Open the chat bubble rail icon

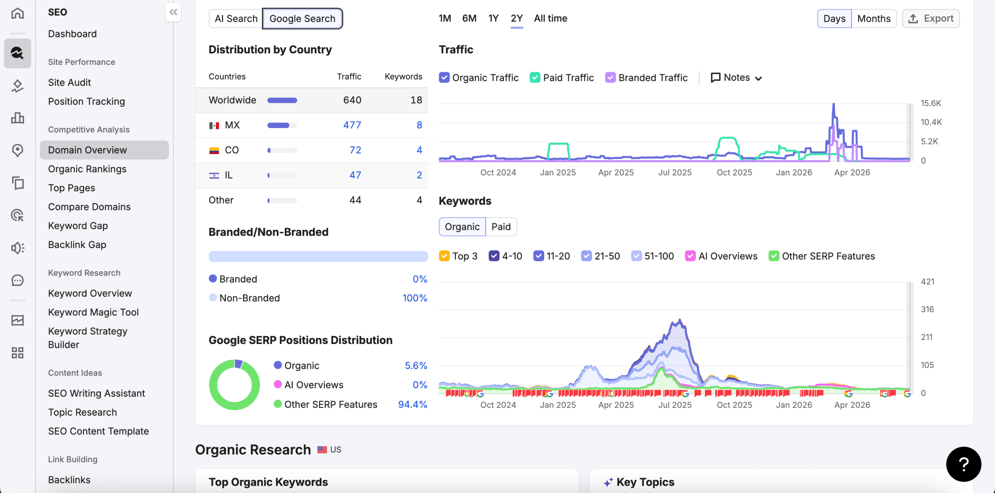point(17,280)
